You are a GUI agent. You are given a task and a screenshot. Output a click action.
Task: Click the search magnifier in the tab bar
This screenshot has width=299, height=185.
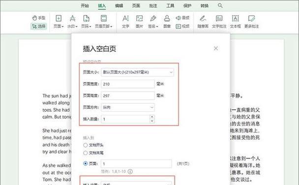click(x=220, y=5)
